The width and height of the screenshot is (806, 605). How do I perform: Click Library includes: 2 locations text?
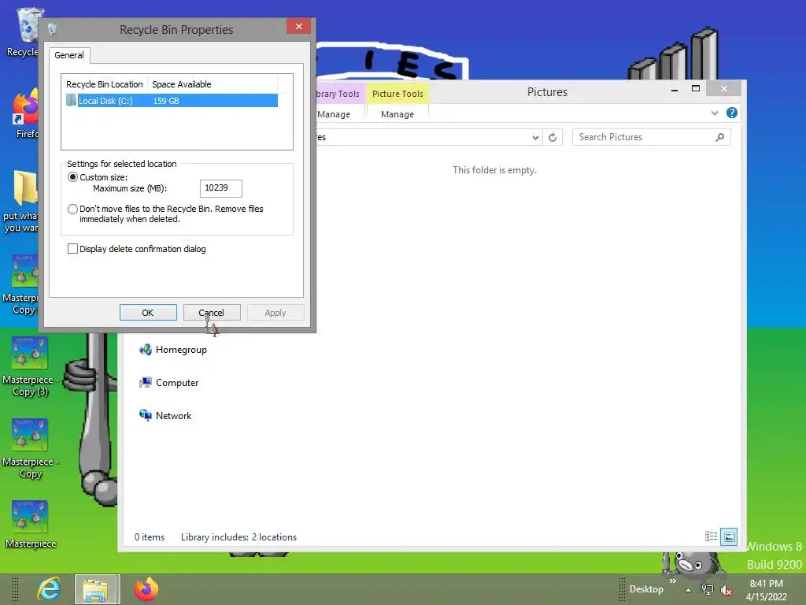tap(238, 537)
